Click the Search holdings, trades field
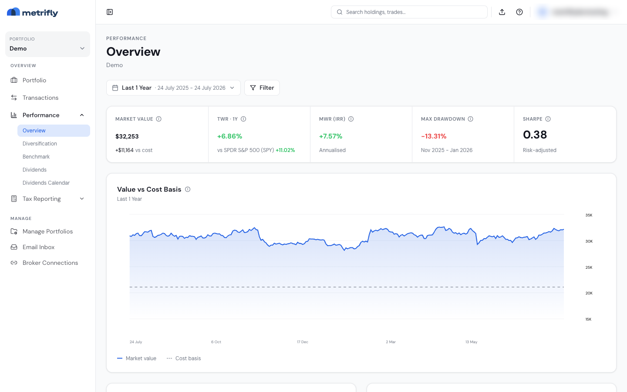The height and width of the screenshot is (392, 627). click(x=409, y=12)
